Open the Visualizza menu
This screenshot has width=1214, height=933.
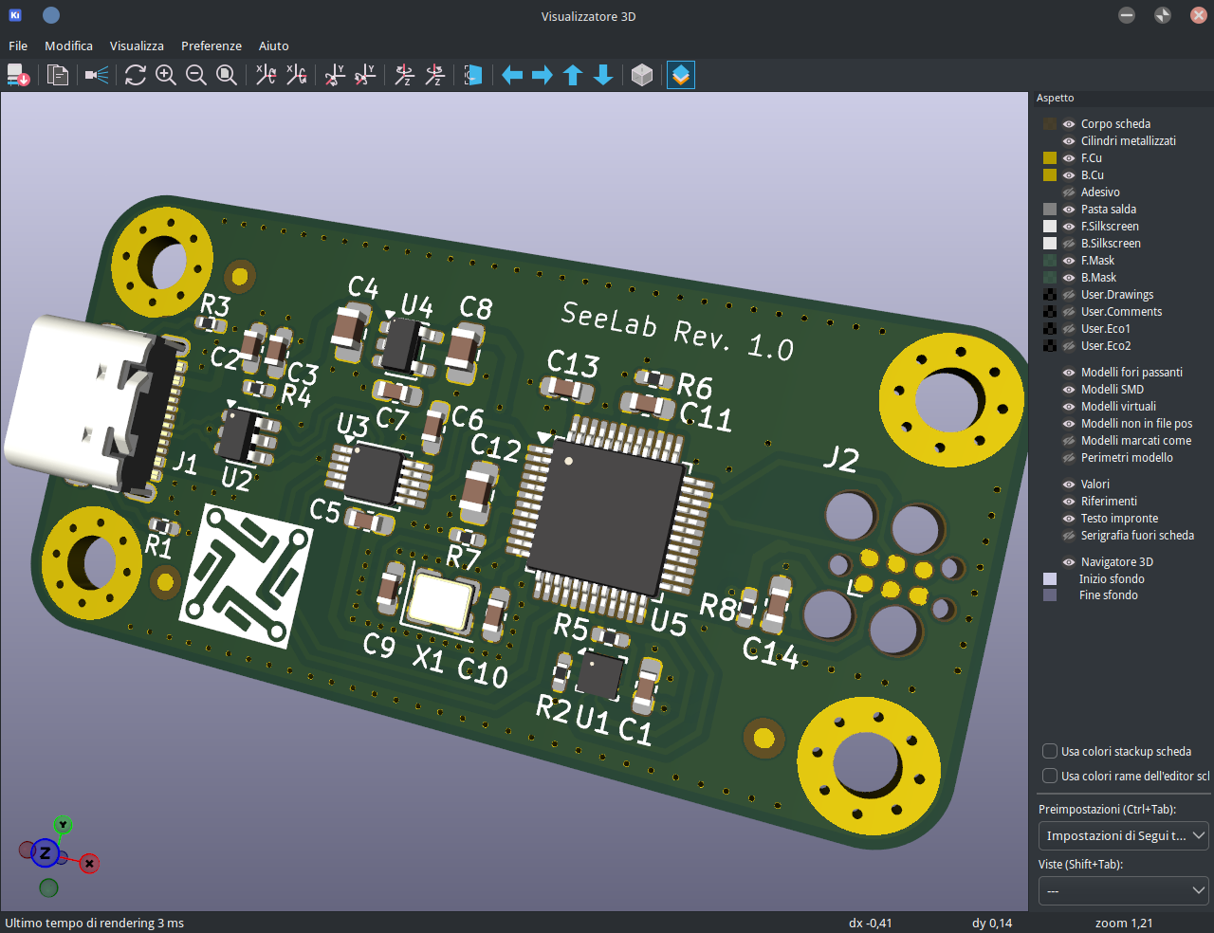click(x=137, y=46)
